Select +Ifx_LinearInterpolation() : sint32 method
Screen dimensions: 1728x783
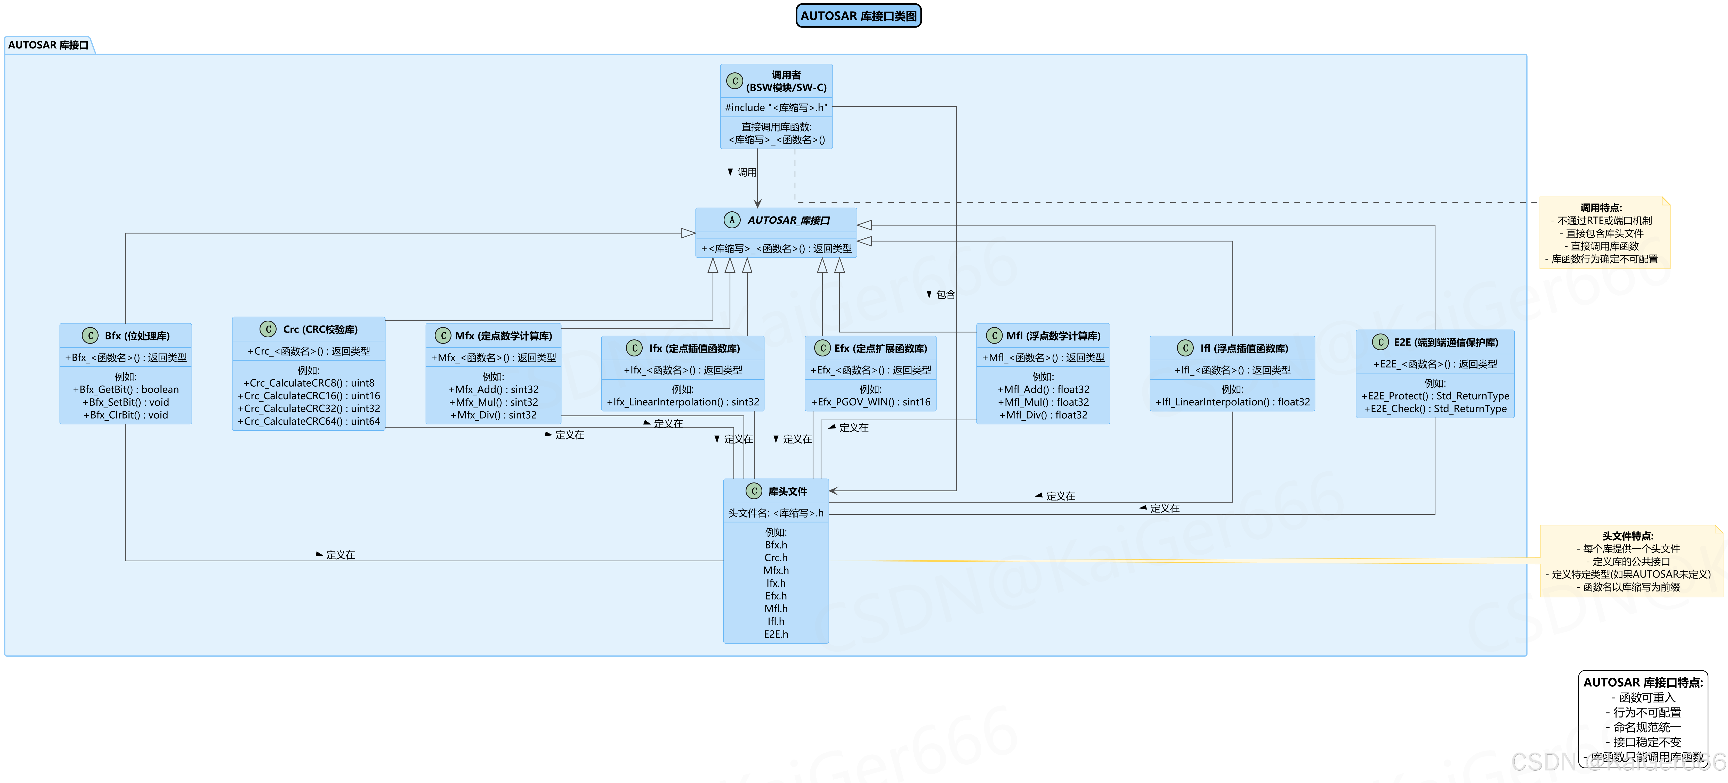point(683,402)
